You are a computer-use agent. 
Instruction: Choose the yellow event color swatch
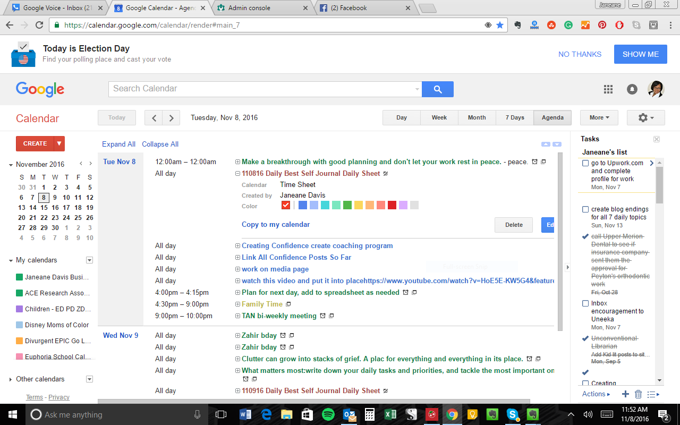point(359,206)
